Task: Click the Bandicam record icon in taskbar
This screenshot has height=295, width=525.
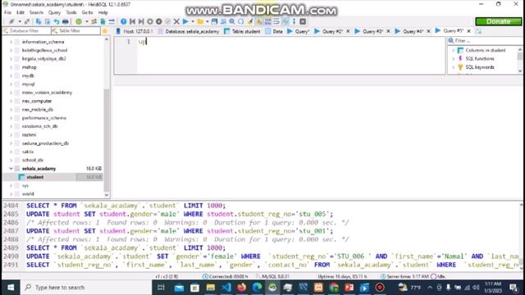Action: tap(380, 288)
